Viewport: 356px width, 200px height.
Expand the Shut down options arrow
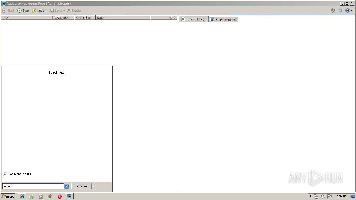click(x=93, y=186)
